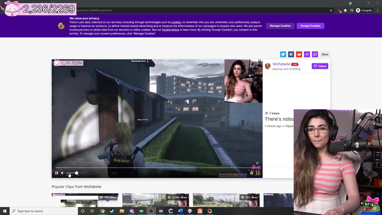Open the cookies link in the privacy notice
Viewport: 382px width, 215px height.
177,22
